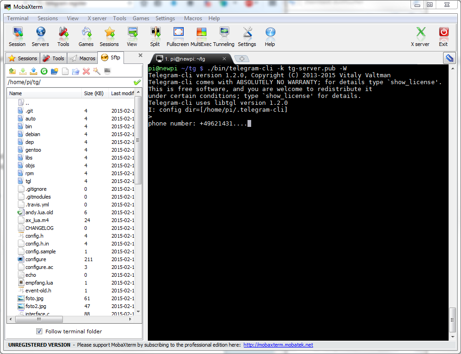This screenshot has height=354, width=461.
Task: Click file list horizontal scrollbar
Action: [x=39, y=319]
